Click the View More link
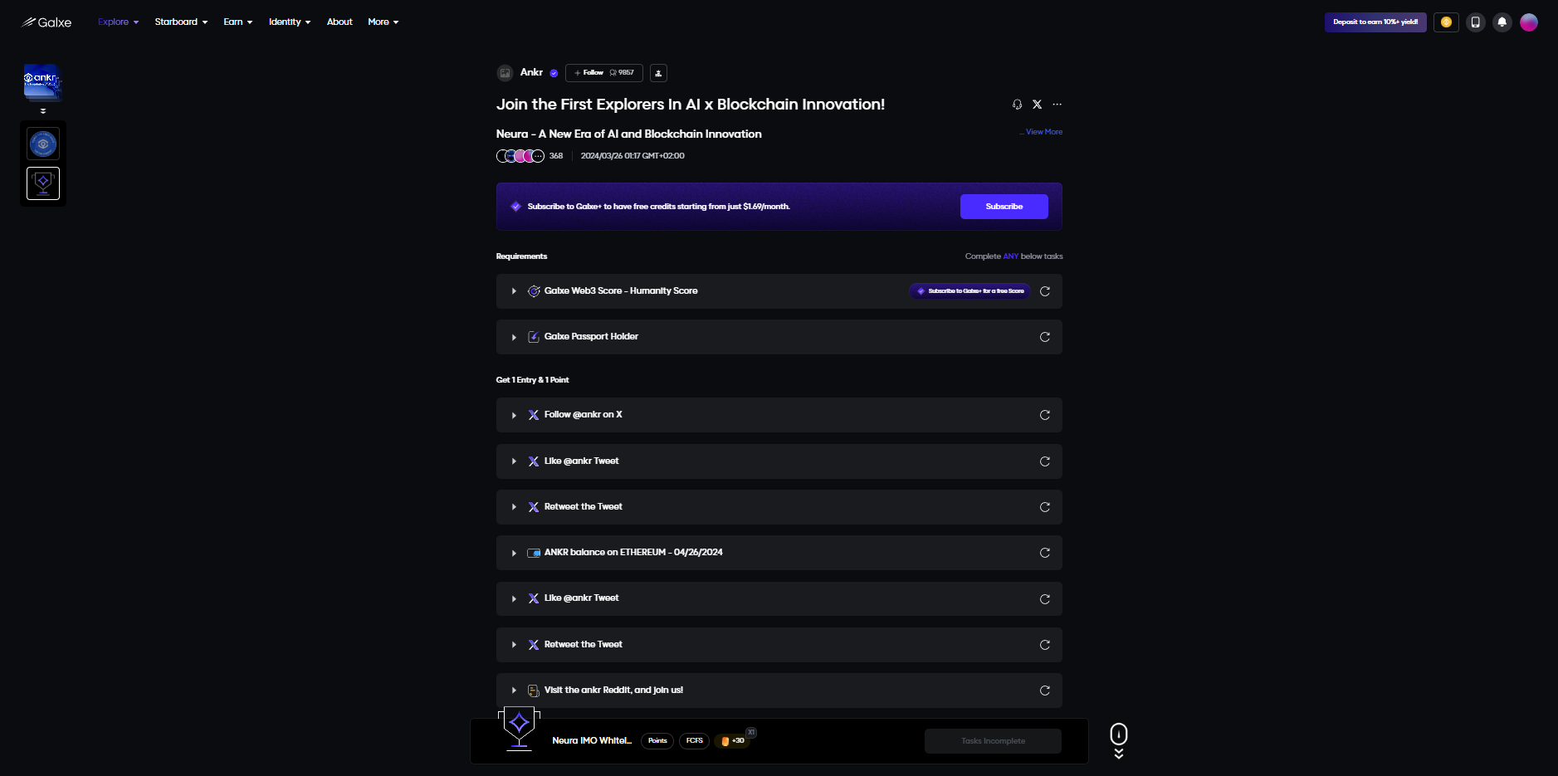The height and width of the screenshot is (776, 1558). pyautogui.click(x=1043, y=132)
